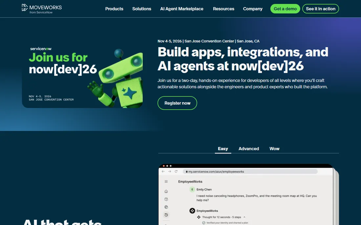Open the hamburger menu in EmployeeWorks
The height and width of the screenshot is (225, 361).
[166, 182]
